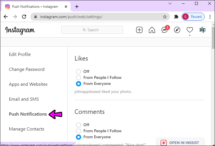Go to Change Password section
Image resolution: width=215 pixels, height=146 pixels.
point(27,69)
